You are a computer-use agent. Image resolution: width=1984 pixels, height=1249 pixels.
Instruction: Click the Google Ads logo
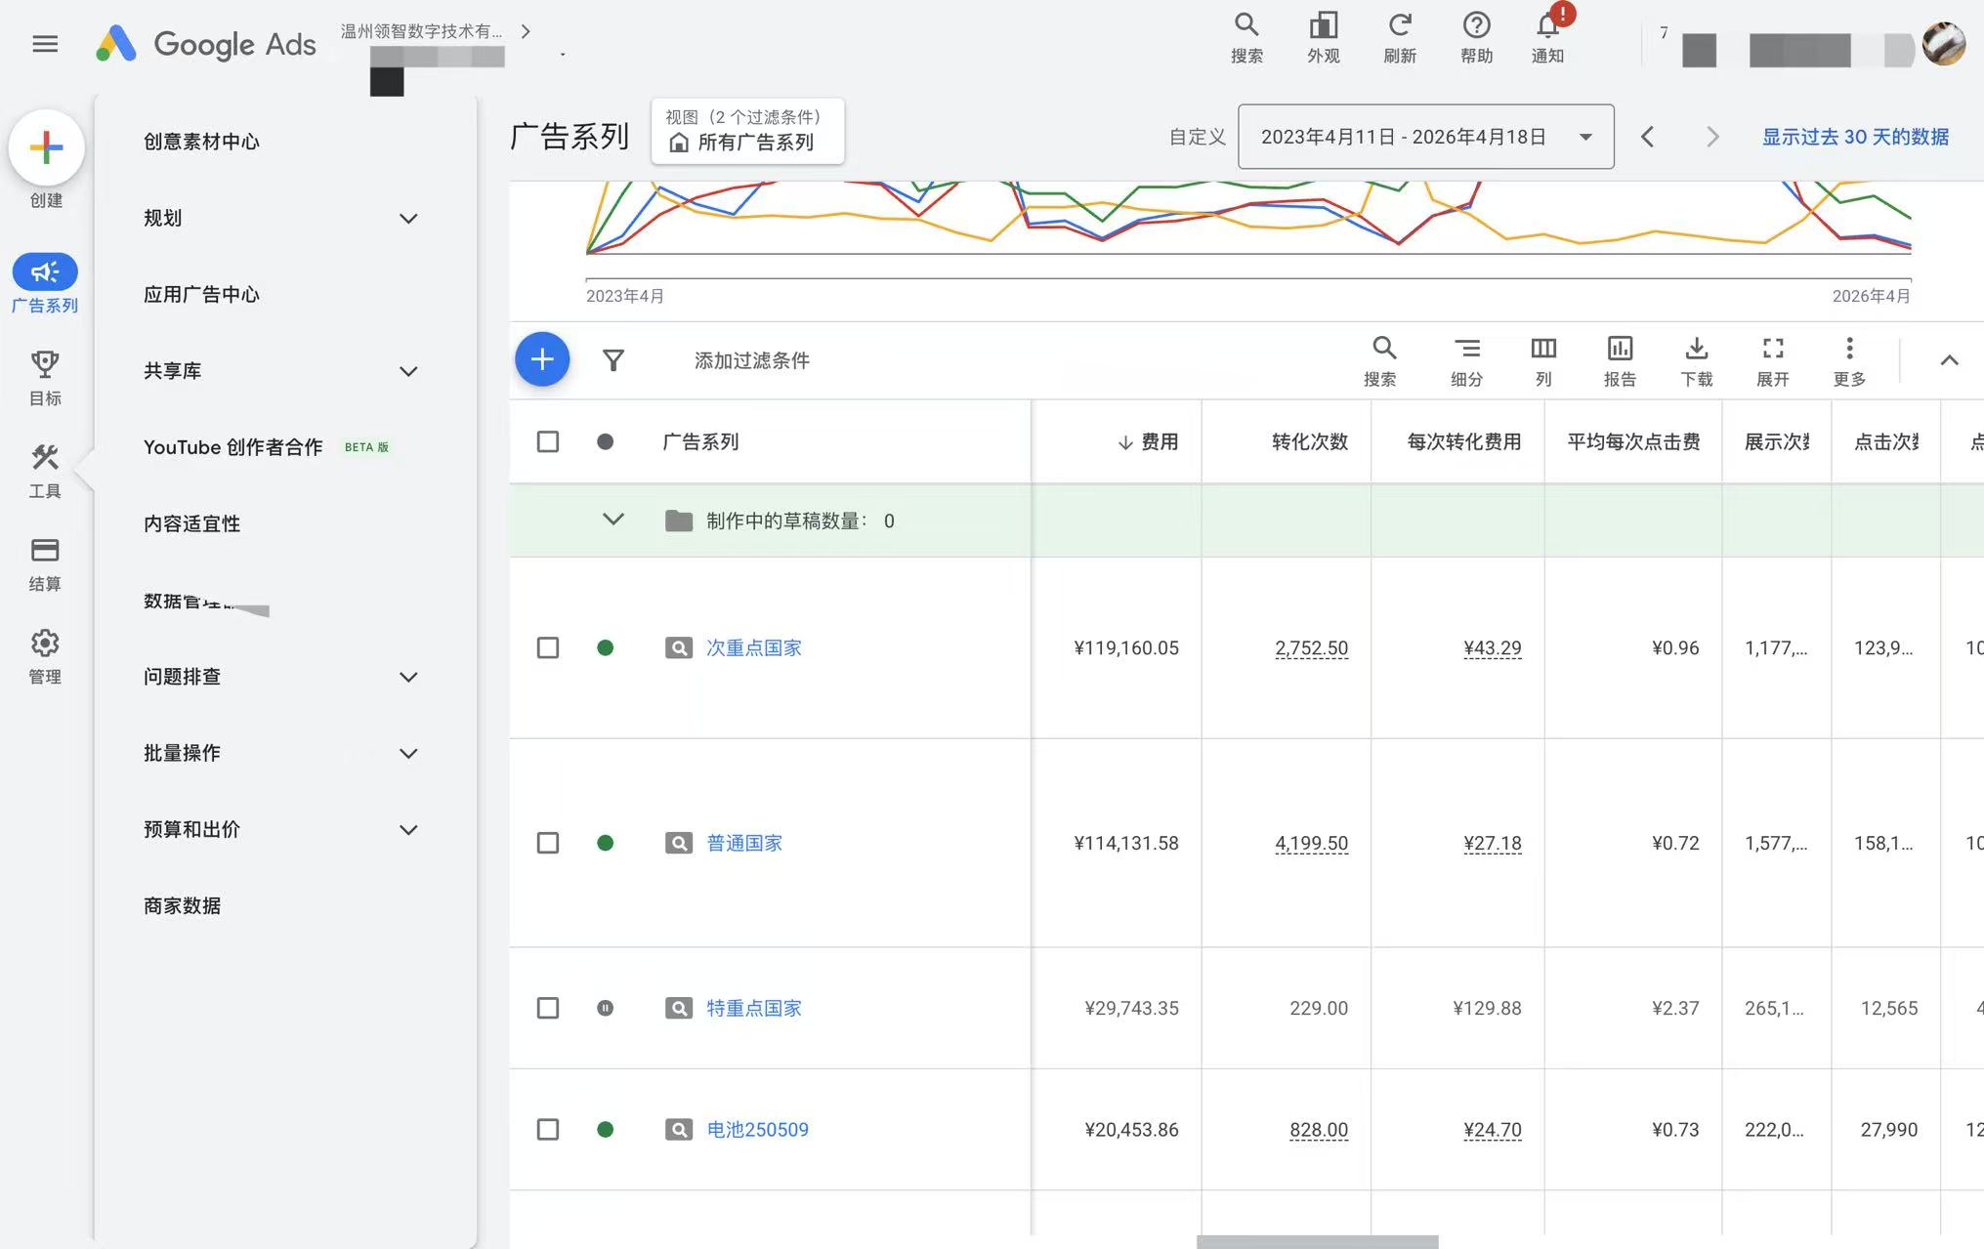coord(206,44)
